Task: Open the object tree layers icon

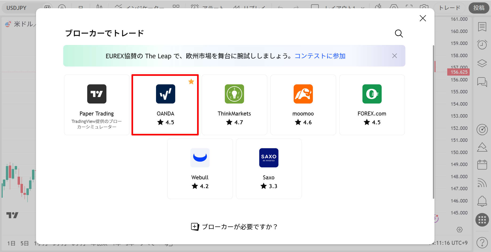Action: point(482,63)
